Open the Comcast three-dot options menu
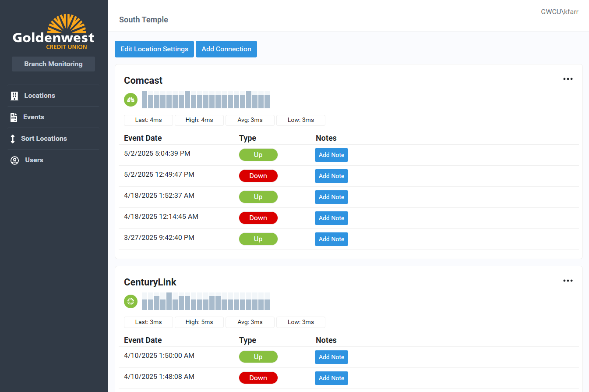 coord(568,79)
